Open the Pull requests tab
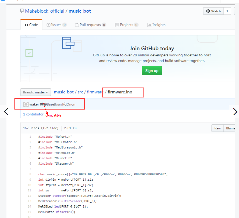The height and width of the screenshot is (218, 239). tap(91, 25)
